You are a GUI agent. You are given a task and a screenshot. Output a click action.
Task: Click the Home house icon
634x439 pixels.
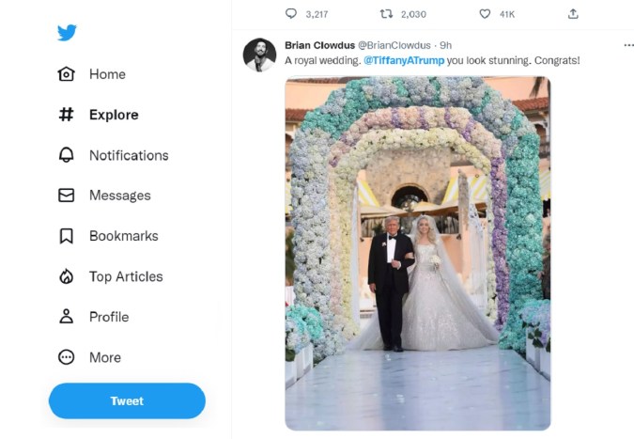click(x=66, y=74)
